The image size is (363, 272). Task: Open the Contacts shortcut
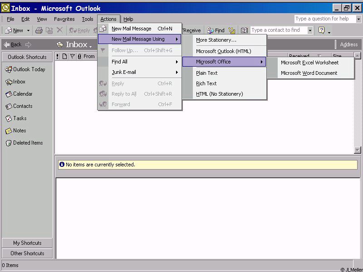point(19,106)
